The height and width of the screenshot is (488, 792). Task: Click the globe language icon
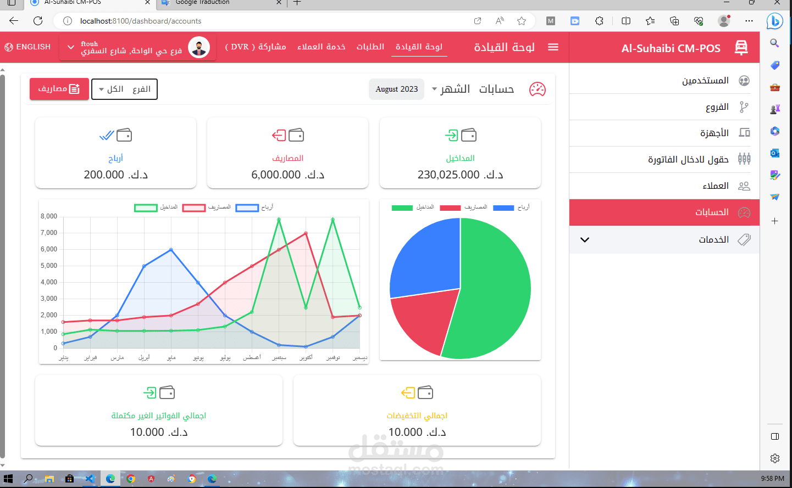9,47
